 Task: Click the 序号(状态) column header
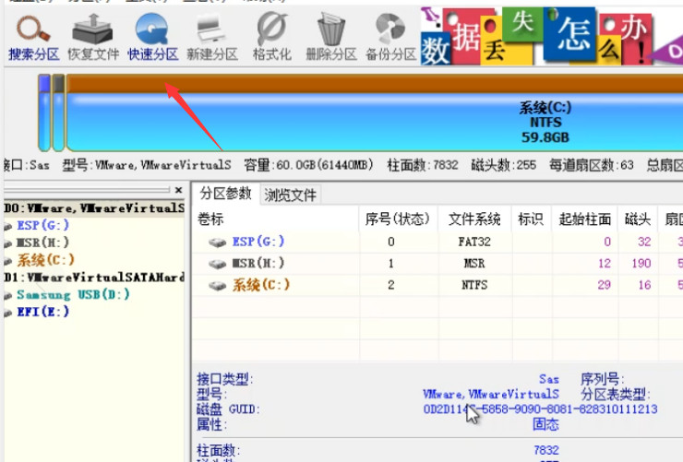(x=398, y=219)
